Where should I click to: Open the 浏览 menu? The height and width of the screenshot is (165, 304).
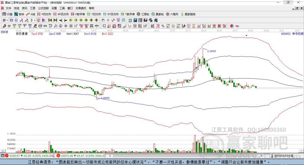(17, 8)
